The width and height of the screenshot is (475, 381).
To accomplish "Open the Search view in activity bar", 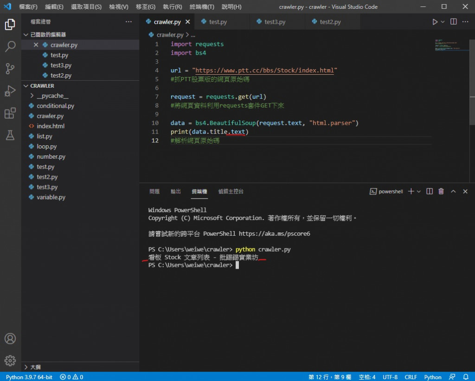I will [x=10, y=46].
